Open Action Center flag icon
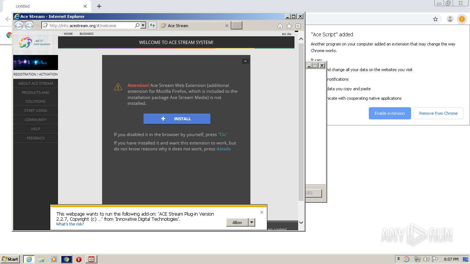The width and height of the screenshot is (470, 264). click(x=435, y=259)
